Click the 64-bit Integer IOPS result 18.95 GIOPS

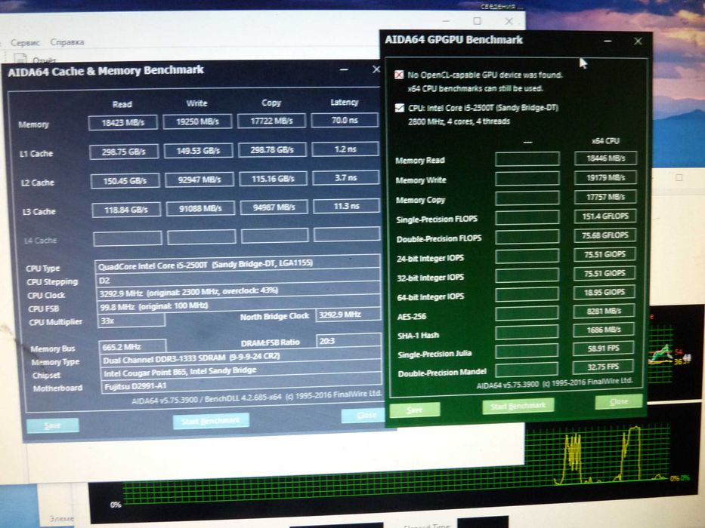[605, 293]
